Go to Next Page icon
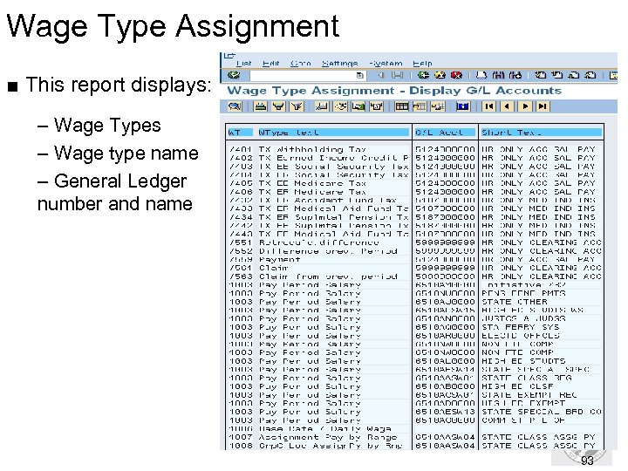This screenshot has height=471, width=628. (574, 75)
